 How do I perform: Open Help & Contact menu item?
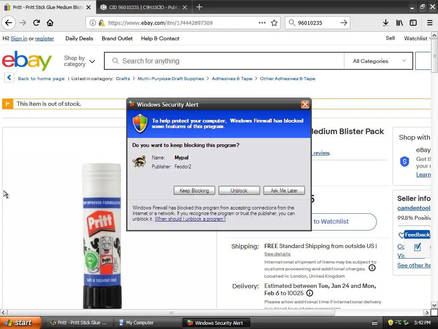(160, 38)
